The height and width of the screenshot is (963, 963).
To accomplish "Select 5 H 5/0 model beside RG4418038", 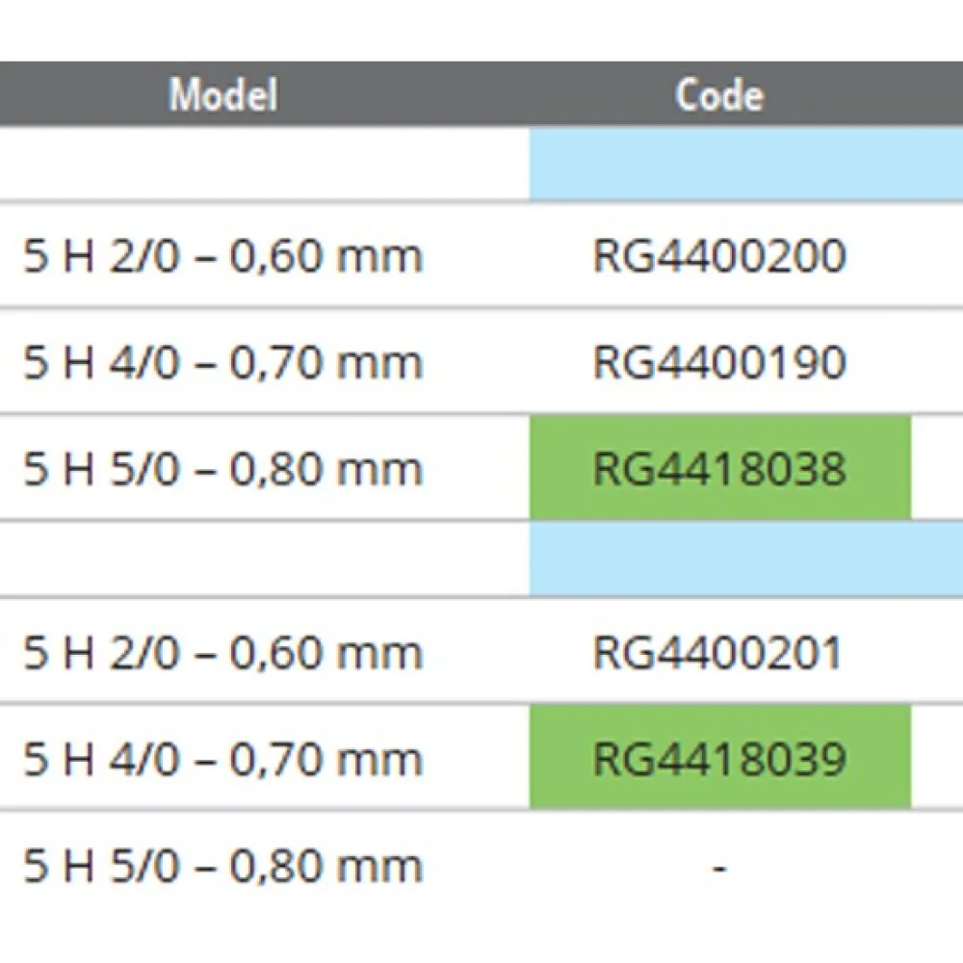I will click(223, 469).
